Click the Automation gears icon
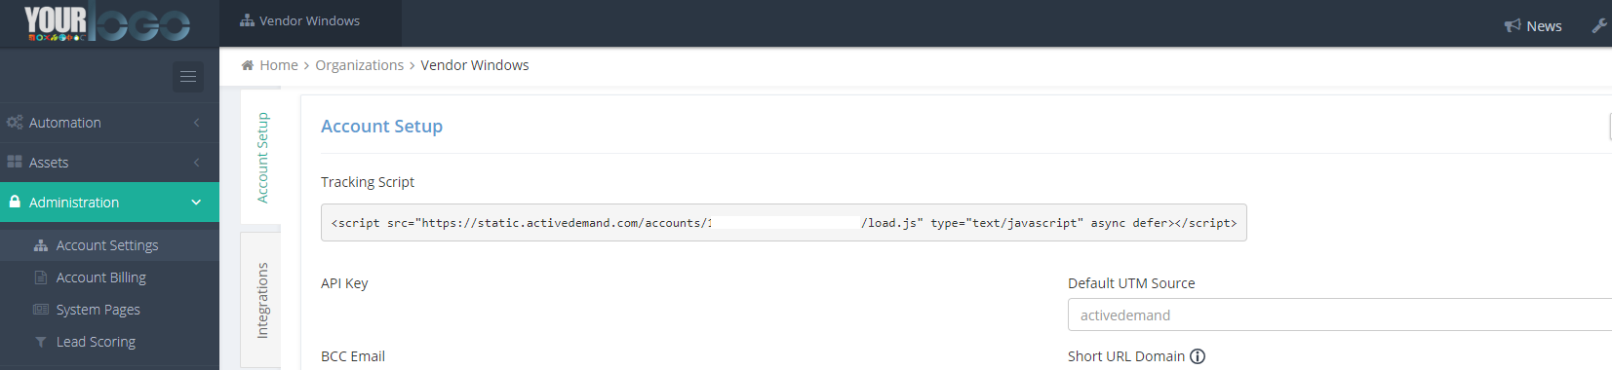The height and width of the screenshot is (370, 1612). 15,123
